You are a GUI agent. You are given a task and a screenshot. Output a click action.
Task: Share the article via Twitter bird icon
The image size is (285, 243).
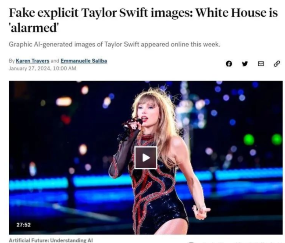[x=245, y=63]
